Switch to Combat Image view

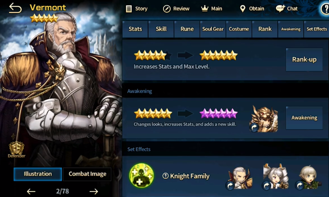tap(87, 174)
